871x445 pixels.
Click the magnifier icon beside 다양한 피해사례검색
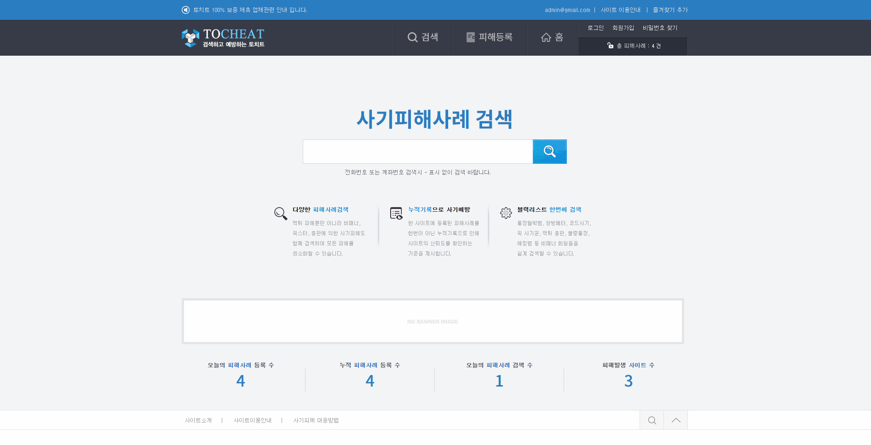coord(281,214)
